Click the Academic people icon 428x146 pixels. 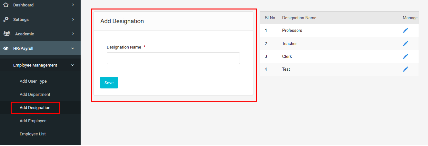tap(6, 34)
